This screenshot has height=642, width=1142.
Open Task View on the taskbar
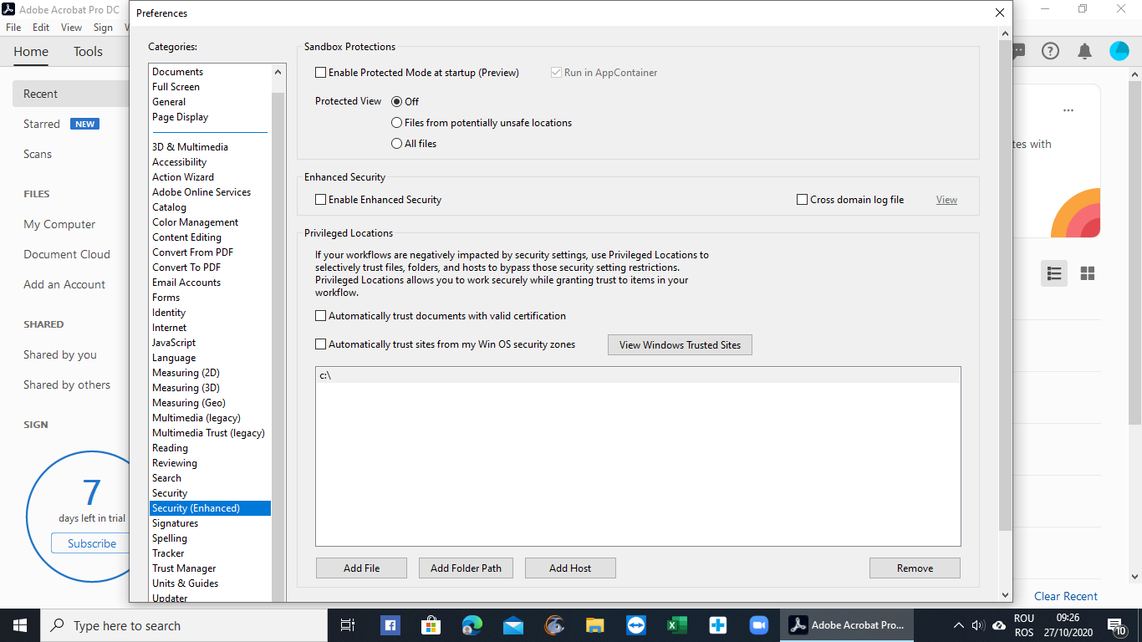(347, 625)
